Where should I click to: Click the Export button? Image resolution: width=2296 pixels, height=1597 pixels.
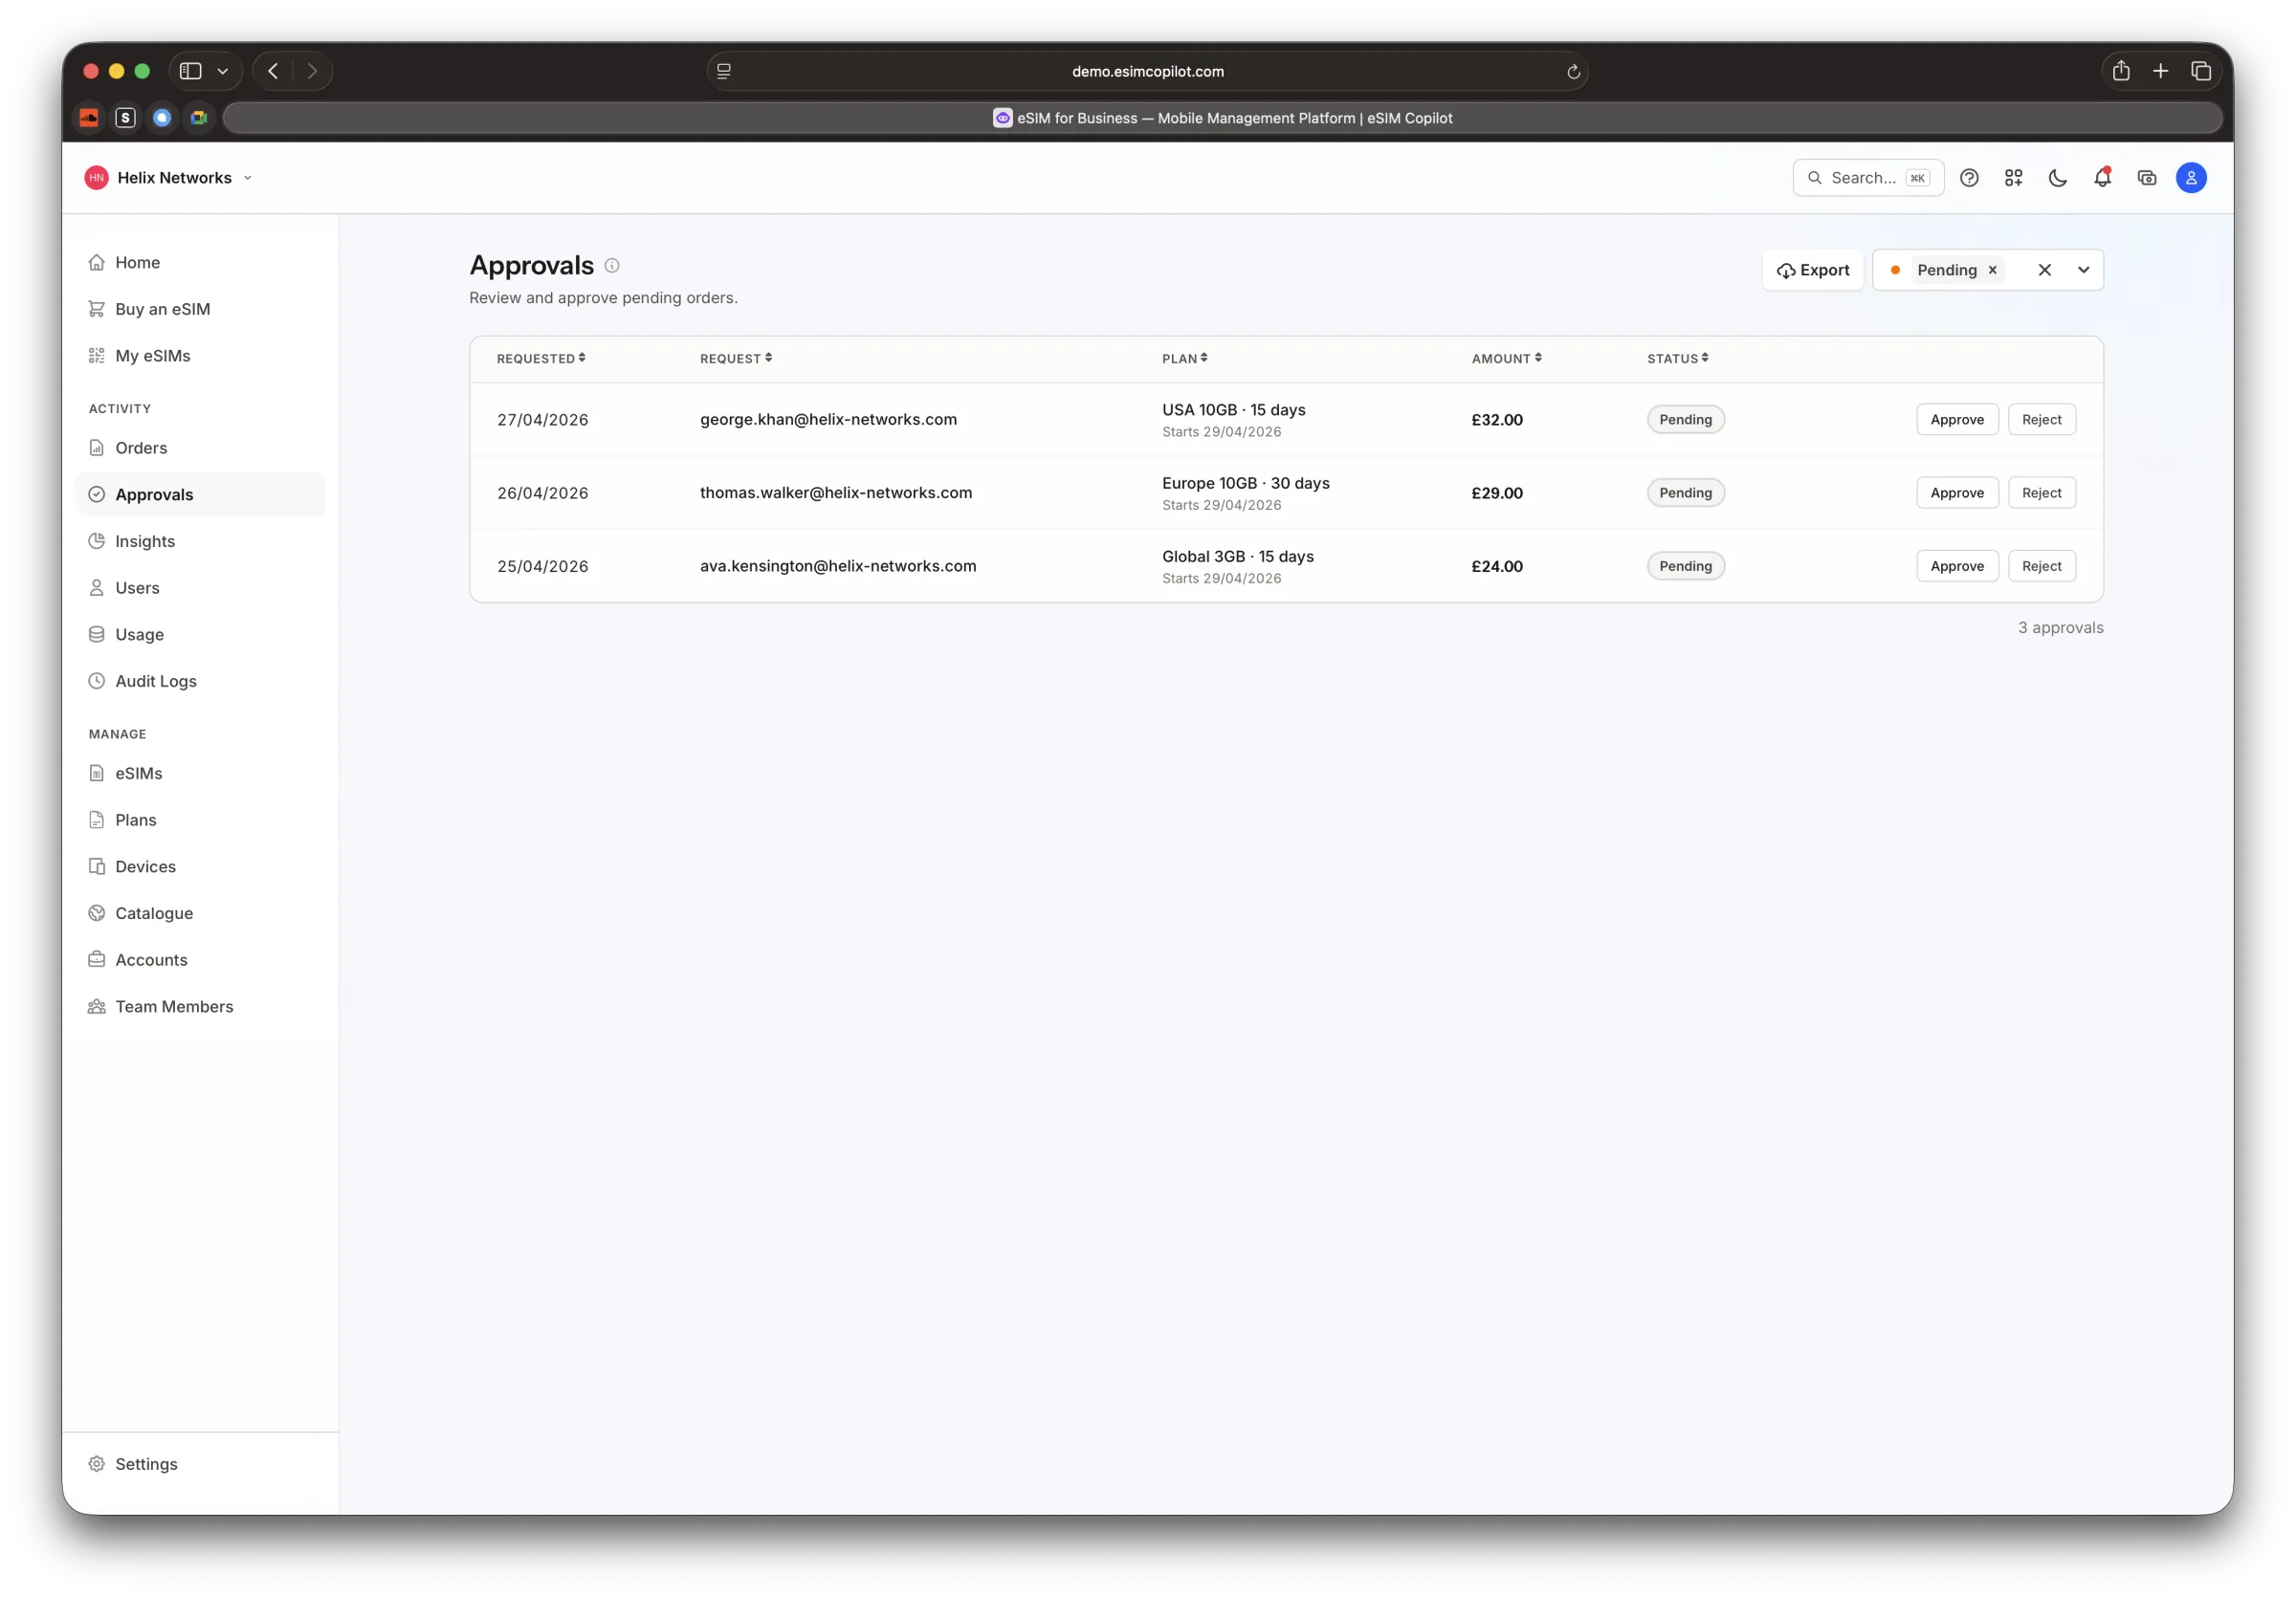click(x=1812, y=270)
